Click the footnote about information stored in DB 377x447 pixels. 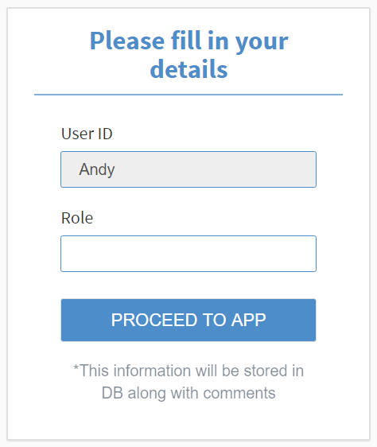click(188, 382)
